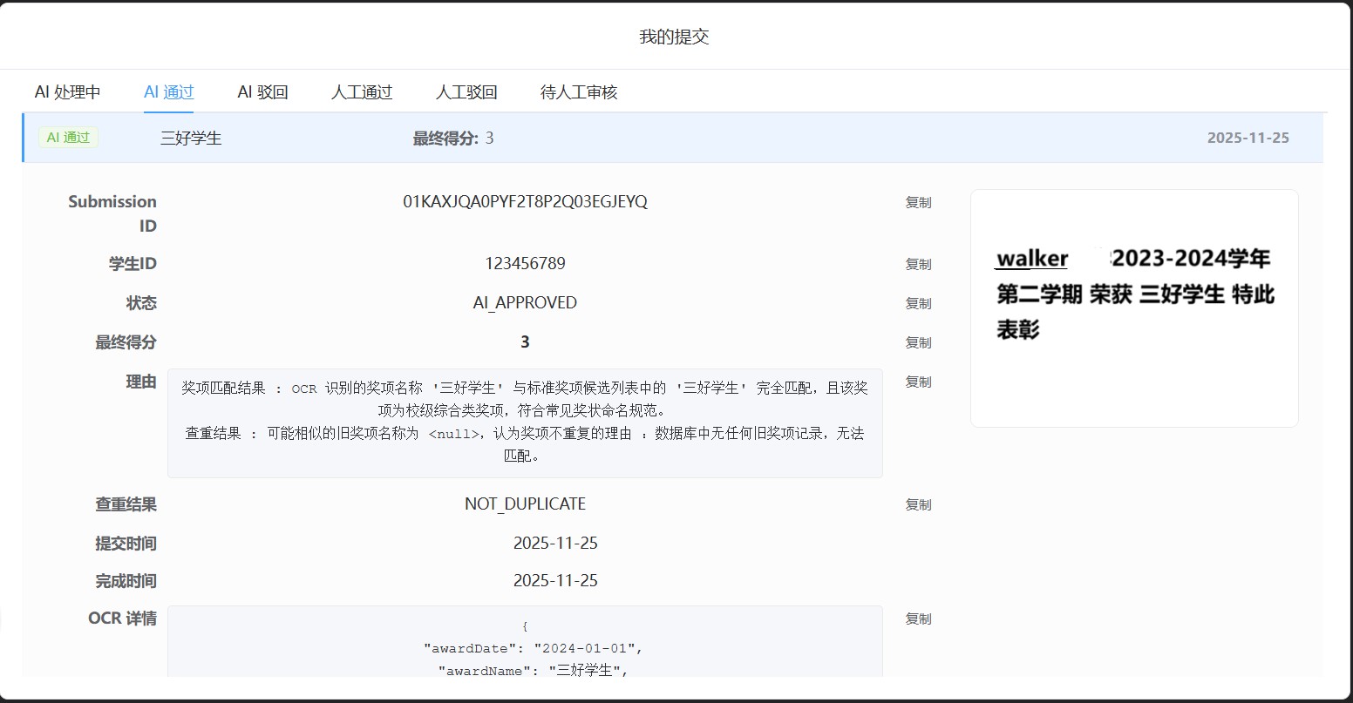Image resolution: width=1353 pixels, height=703 pixels.
Task: Click the 提交时间 date value
Action: (555, 543)
